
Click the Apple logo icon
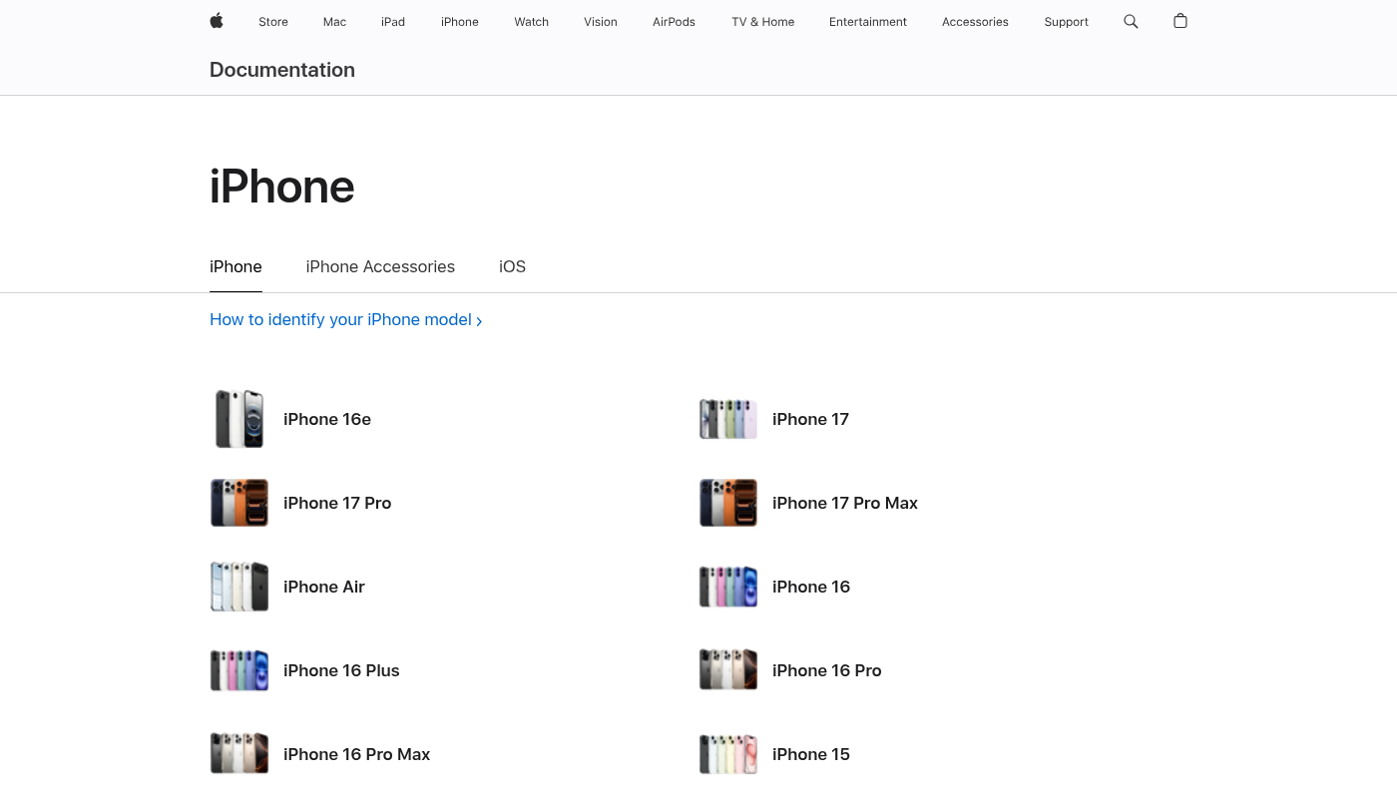(217, 21)
